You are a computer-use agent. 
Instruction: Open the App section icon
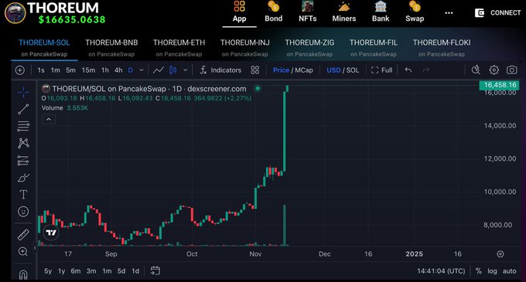(239, 6)
